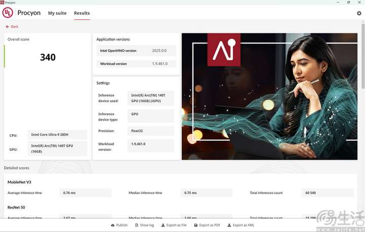The height and width of the screenshot is (232, 365).
Task: Click the UL Procyon logo icon
Action: tap(8, 13)
